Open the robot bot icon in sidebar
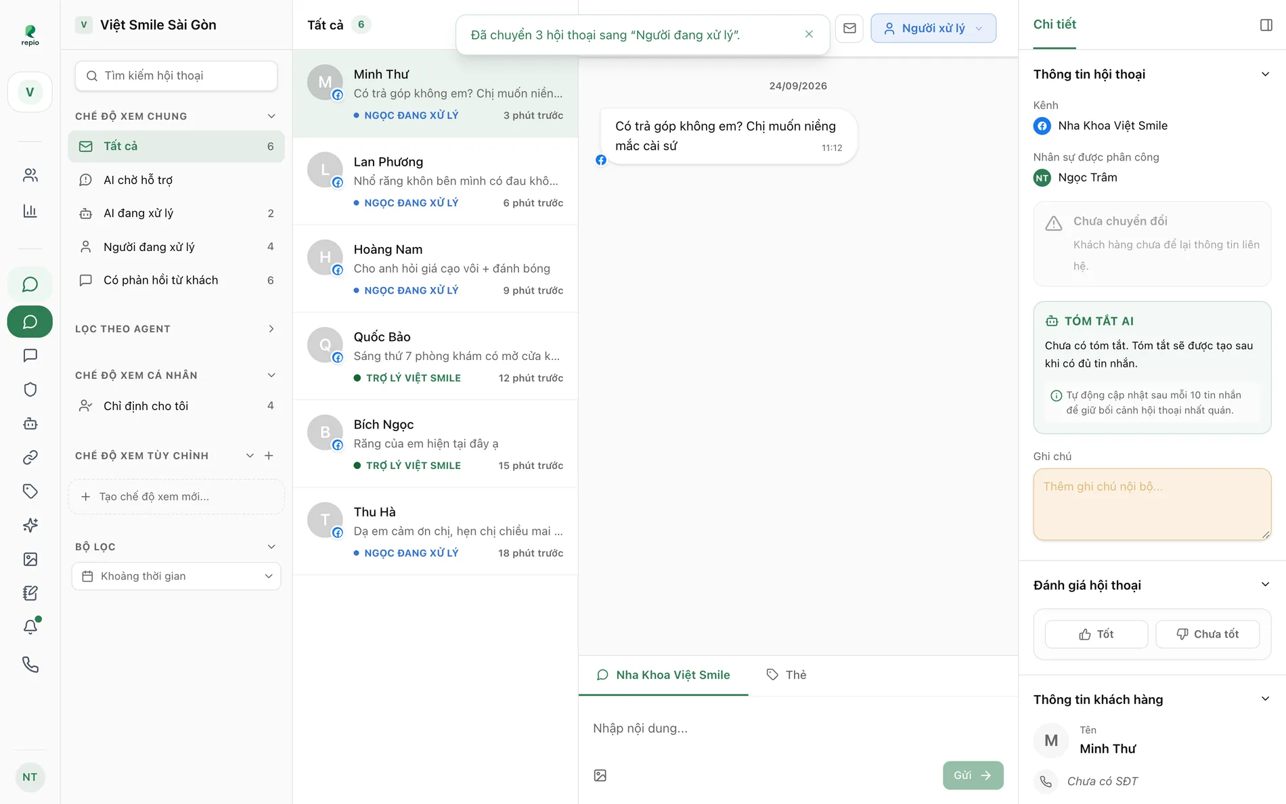1286x804 pixels. [30, 424]
